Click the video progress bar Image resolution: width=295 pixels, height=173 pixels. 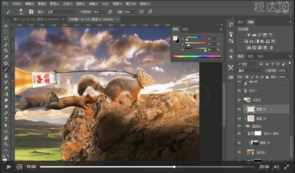[x=147, y=167]
